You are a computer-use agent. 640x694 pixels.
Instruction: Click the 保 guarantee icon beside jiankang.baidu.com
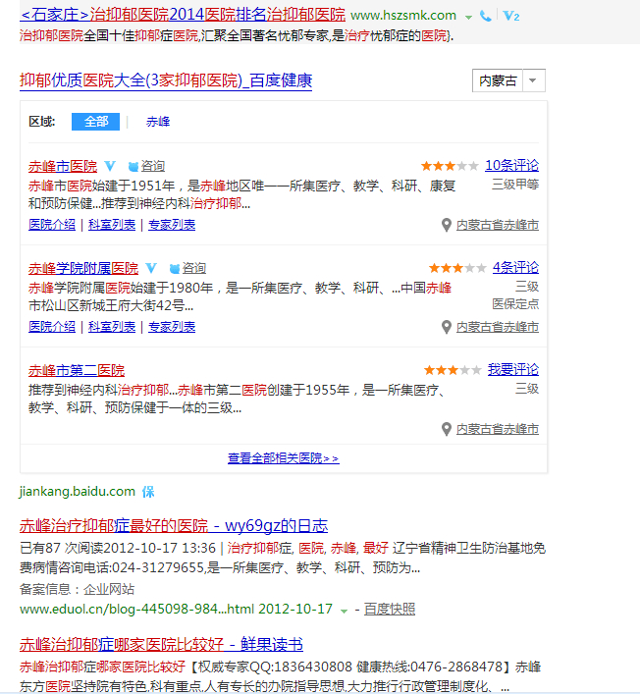click(148, 492)
